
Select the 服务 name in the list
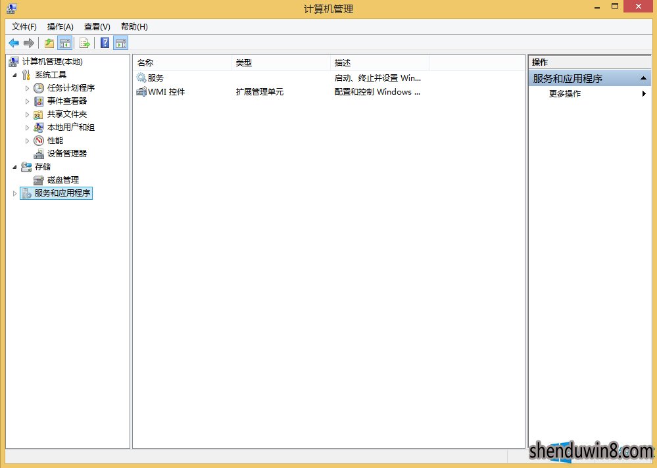(x=156, y=78)
